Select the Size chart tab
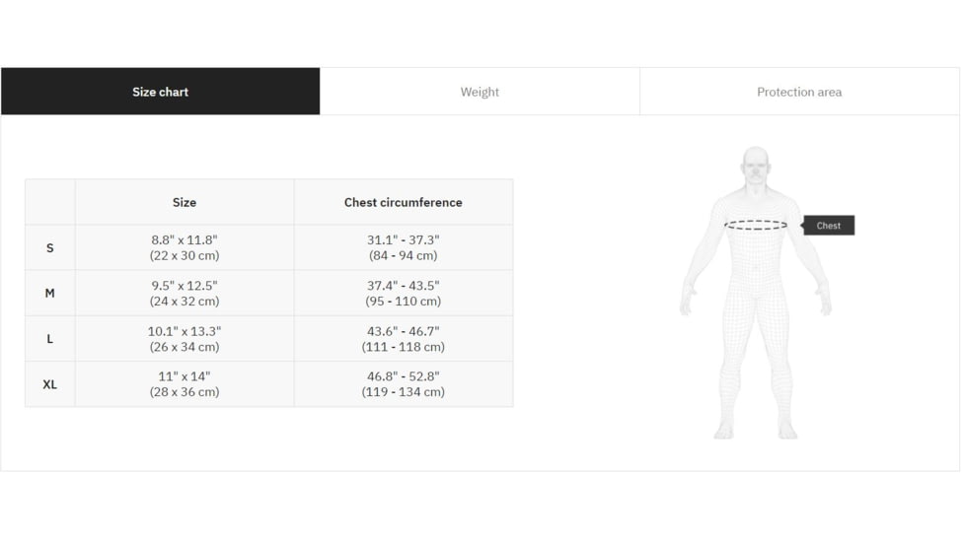965x542 pixels. tap(160, 92)
